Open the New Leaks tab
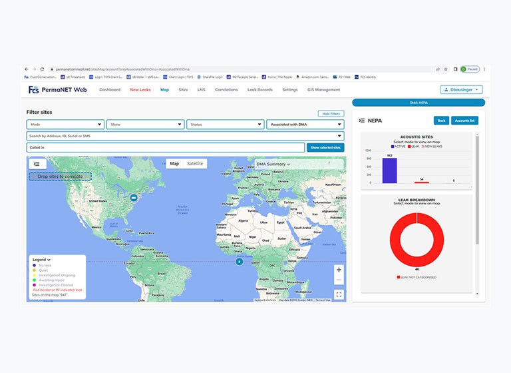 tap(140, 89)
